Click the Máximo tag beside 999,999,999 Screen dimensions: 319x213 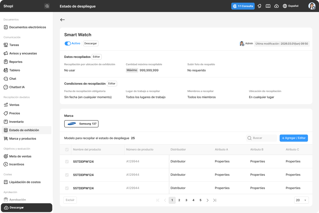click(132, 70)
